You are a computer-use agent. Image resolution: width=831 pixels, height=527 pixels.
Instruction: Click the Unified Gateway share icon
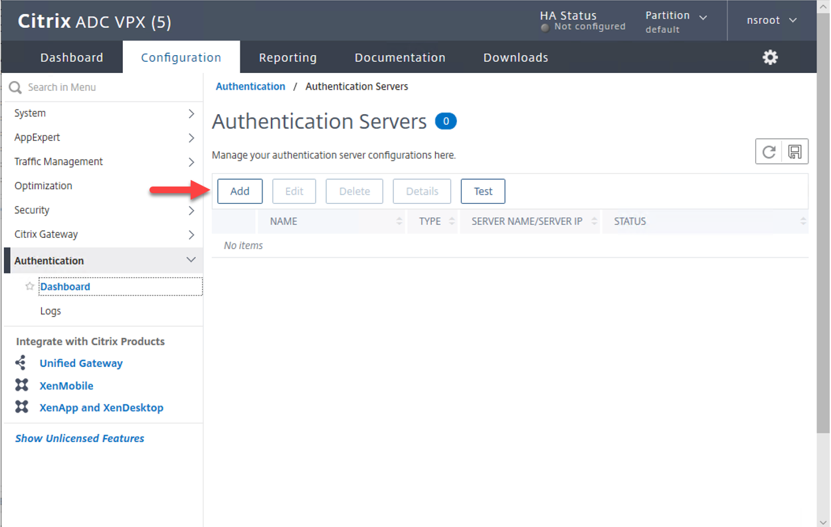point(21,363)
